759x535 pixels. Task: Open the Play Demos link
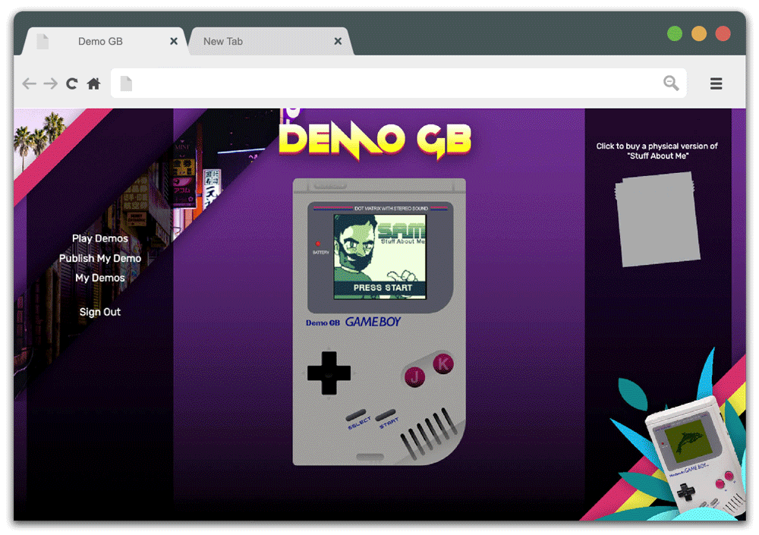pyautogui.click(x=100, y=238)
